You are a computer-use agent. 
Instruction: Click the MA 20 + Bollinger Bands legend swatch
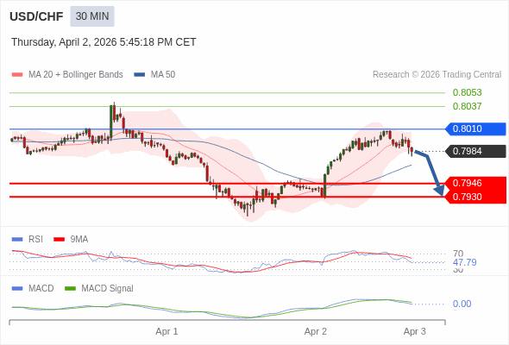coord(17,75)
